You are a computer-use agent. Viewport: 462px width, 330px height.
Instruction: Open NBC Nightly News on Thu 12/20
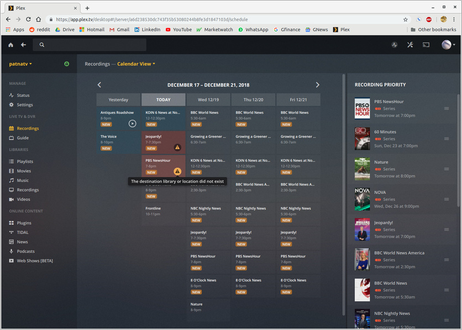pyautogui.click(x=254, y=214)
